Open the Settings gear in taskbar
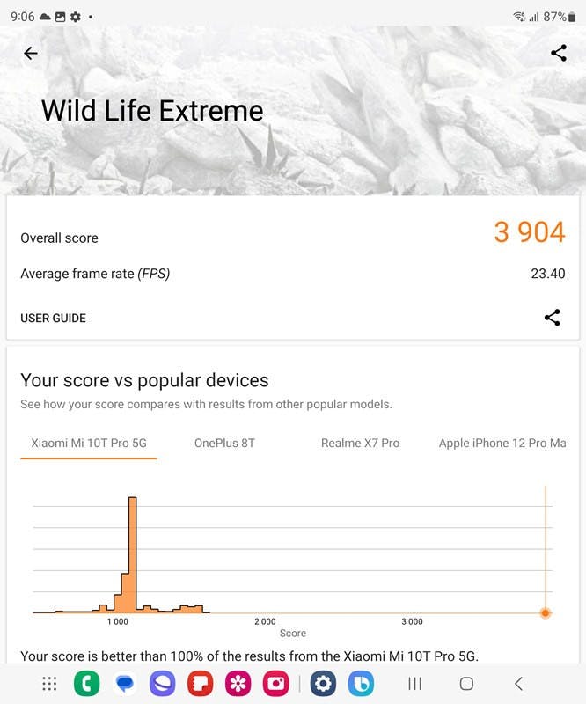 click(x=323, y=684)
